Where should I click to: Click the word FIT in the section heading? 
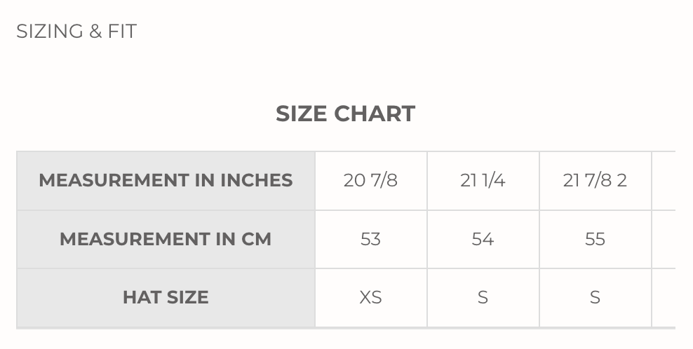(x=122, y=32)
